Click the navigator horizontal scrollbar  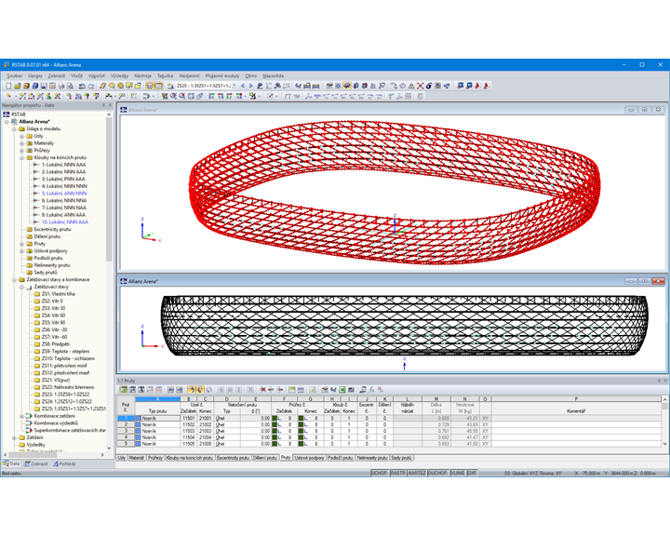53,454
